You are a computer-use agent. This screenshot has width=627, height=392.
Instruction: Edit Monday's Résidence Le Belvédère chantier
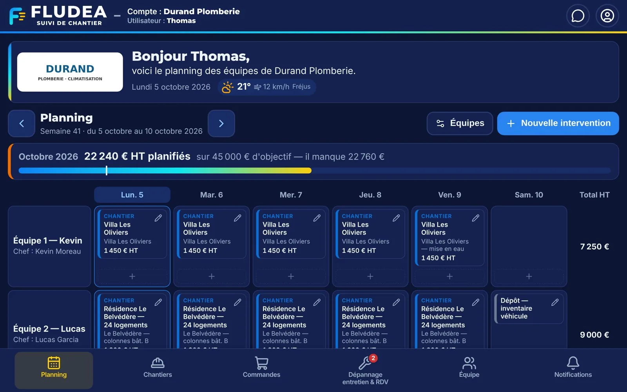pos(158,302)
